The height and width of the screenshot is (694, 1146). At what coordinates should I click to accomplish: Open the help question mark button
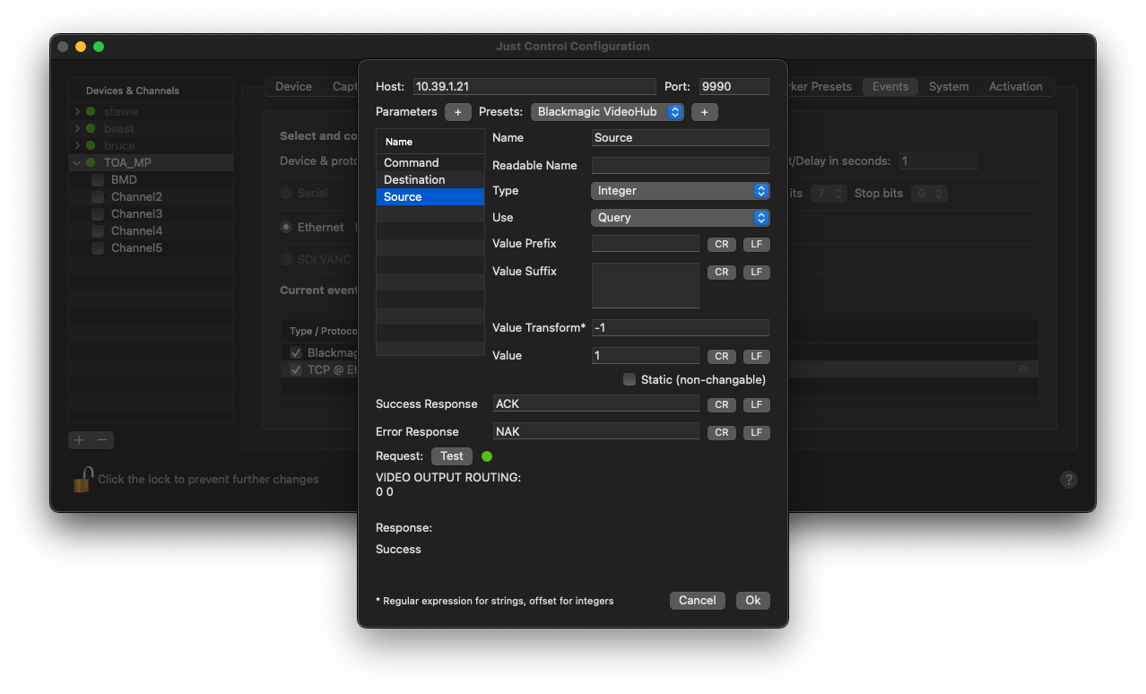1068,480
